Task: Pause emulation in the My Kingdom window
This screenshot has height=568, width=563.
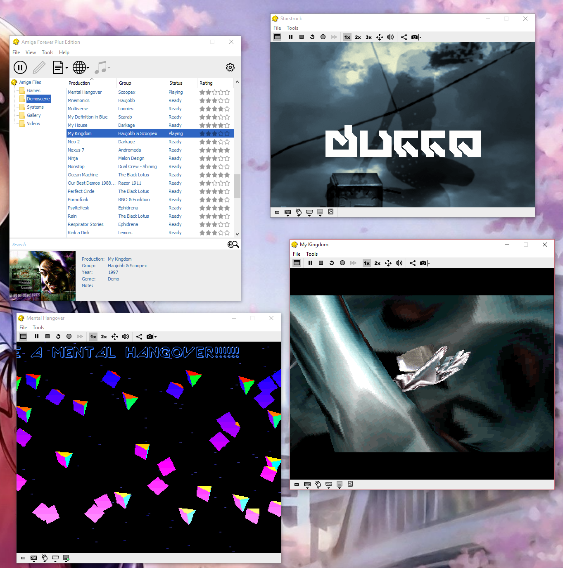Action: pyautogui.click(x=310, y=263)
